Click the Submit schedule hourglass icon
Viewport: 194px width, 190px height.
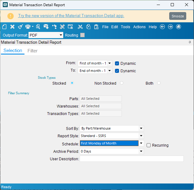70,27
